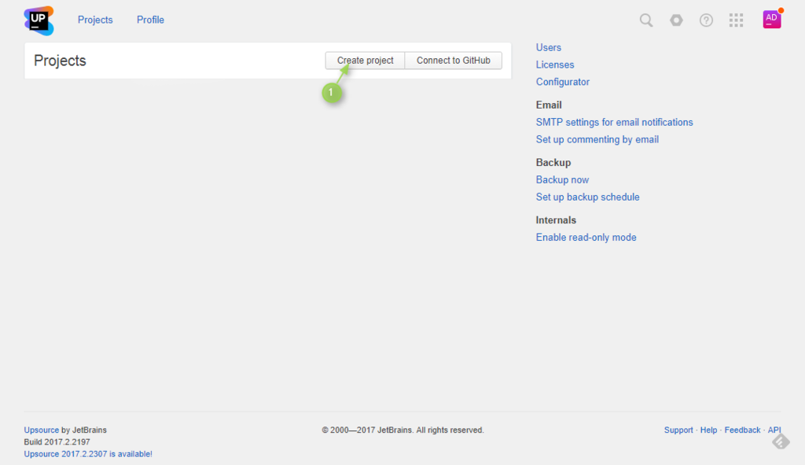This screenshot has height=465, width=805.
Task: Click the Projects page heading
Action: (x=60, y=61)
